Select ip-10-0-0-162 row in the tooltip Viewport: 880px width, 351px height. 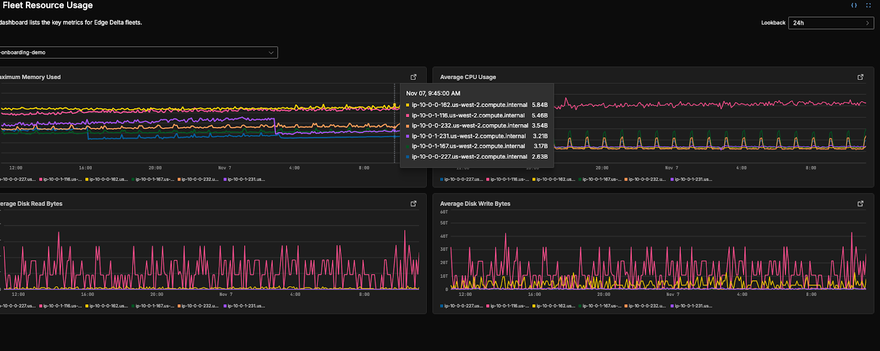(x=469, y=105)
